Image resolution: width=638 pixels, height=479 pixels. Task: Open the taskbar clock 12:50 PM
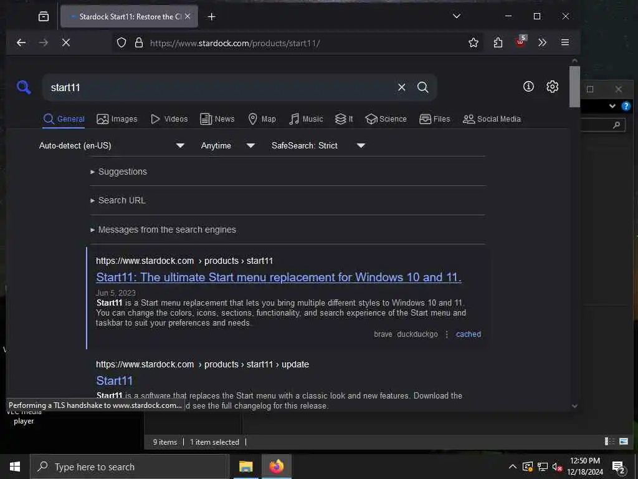tap(584, 467)
